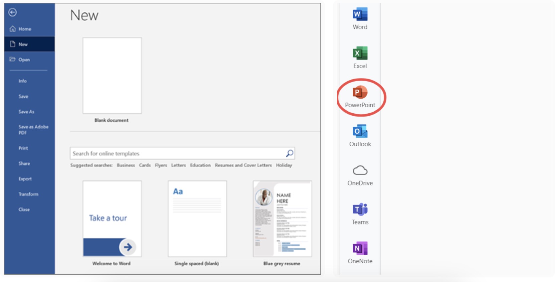Choose Save in the backstage menu
This screenshot has width=558, height=282.
pyautogui.click(x=23, y=96)
